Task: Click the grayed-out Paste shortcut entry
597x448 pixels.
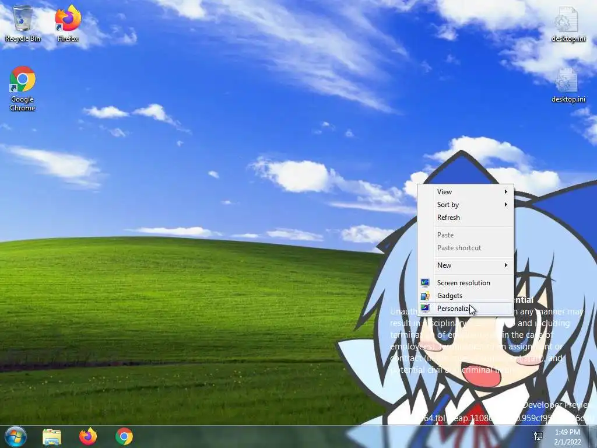Action: [466, 248]
